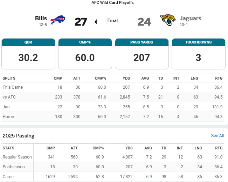Click the winner arrow beside score 27

point(96,22)
